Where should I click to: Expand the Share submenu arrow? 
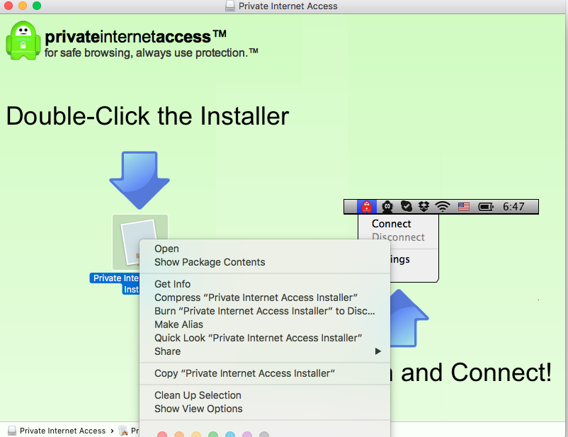coord(377,351)
